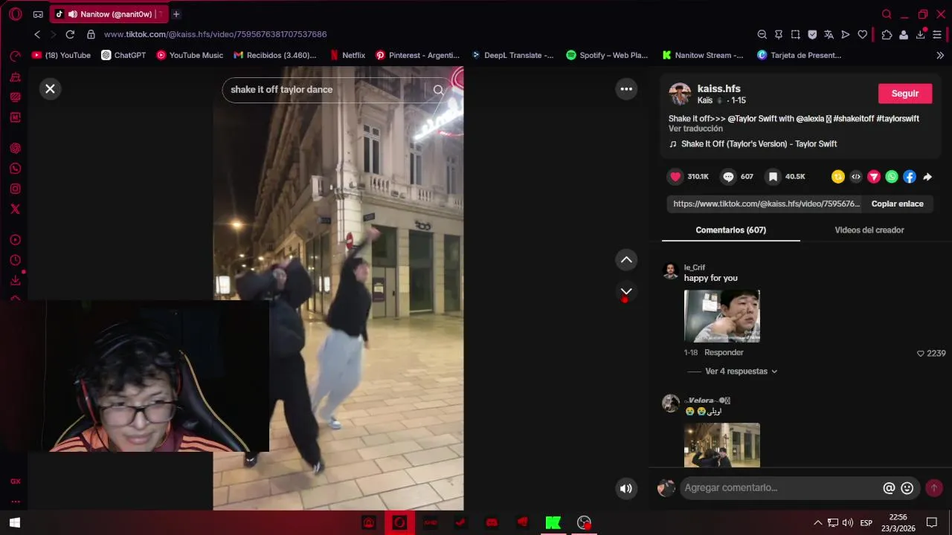The width and height of the screenshot is (952, 535).
Task: Reload the TikTok page
Action: (x=70, y=34)
